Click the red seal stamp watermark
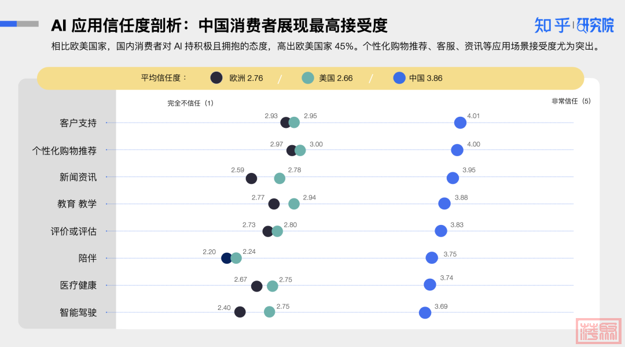This screenshot has width=625, height=347. (x=598, y=331)
